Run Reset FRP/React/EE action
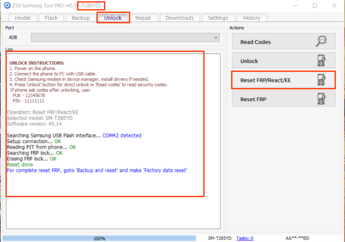The width and height of the screenshot is (345, 242). 284,80
